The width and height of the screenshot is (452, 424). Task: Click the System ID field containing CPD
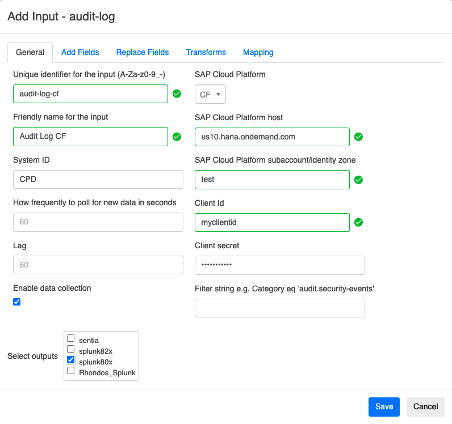[98, 179]
